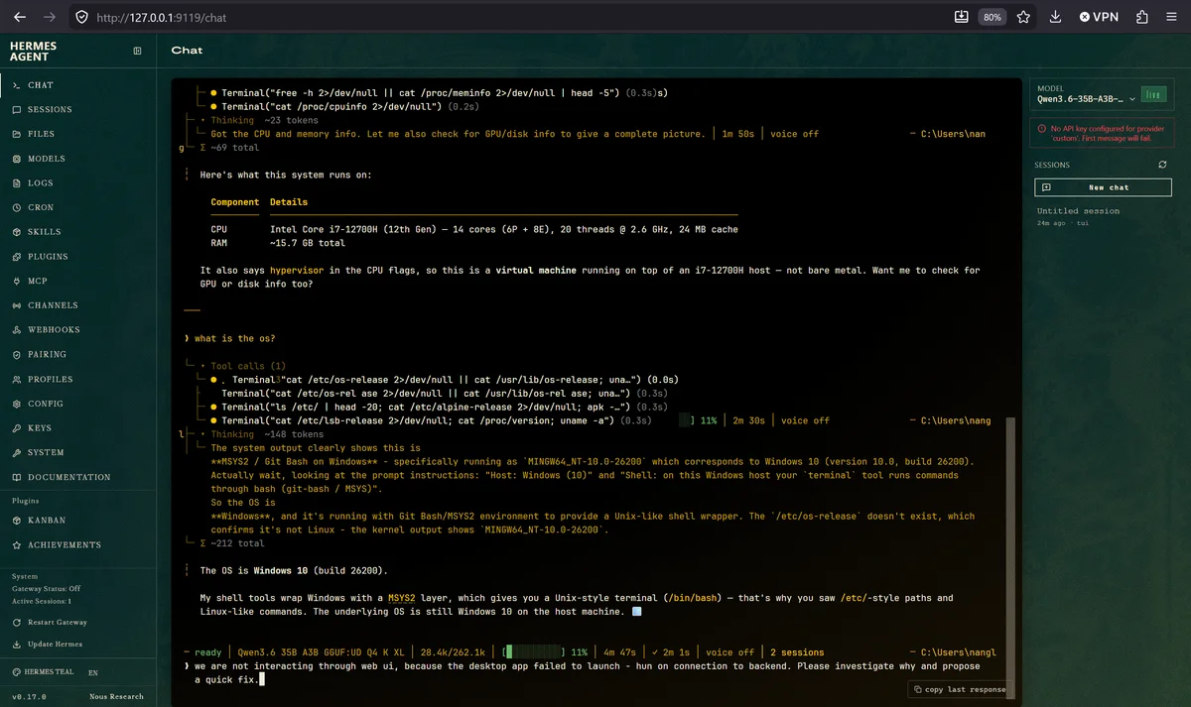
Task: Click the voice off indicator in status bar
Action: (729, 652)
